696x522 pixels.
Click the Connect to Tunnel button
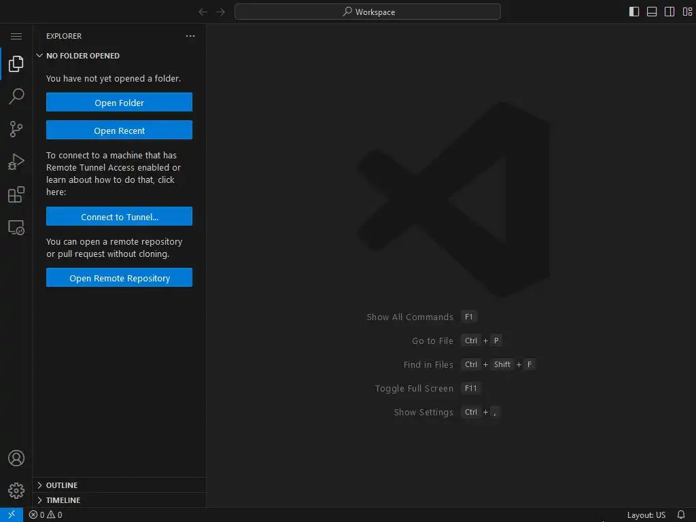point(119,217)
